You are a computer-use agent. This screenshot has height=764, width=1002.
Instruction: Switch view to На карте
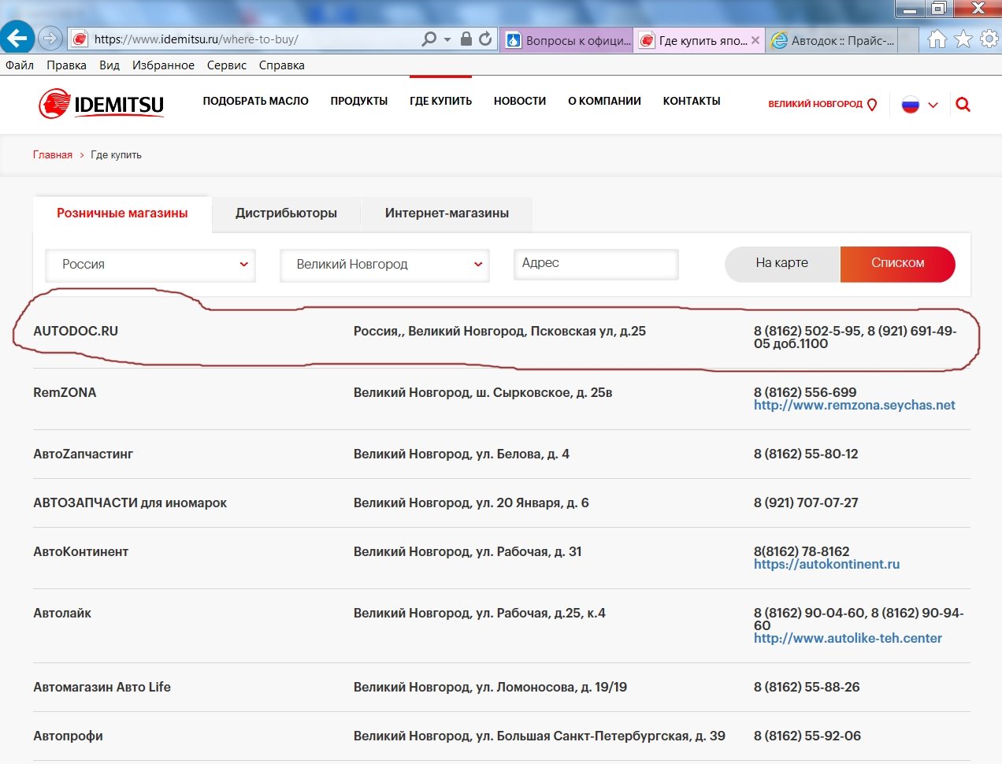click(782, 263)
